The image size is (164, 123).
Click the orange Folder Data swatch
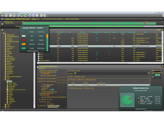24,44
